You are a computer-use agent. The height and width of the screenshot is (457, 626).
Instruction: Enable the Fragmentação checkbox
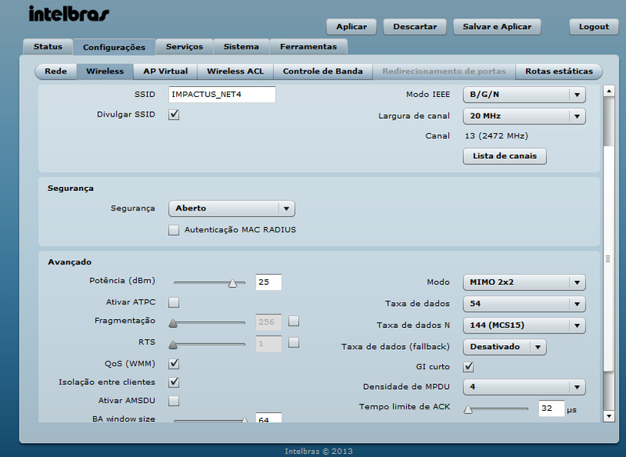[294, 321]
